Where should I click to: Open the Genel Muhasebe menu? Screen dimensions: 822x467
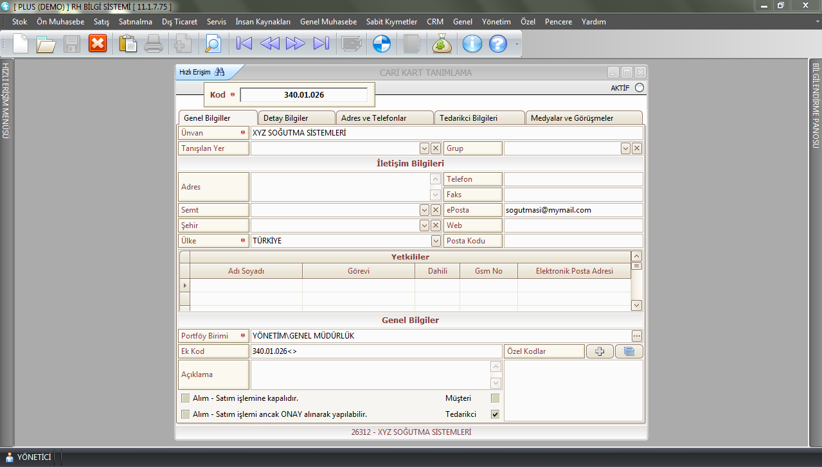click(328, 22)
